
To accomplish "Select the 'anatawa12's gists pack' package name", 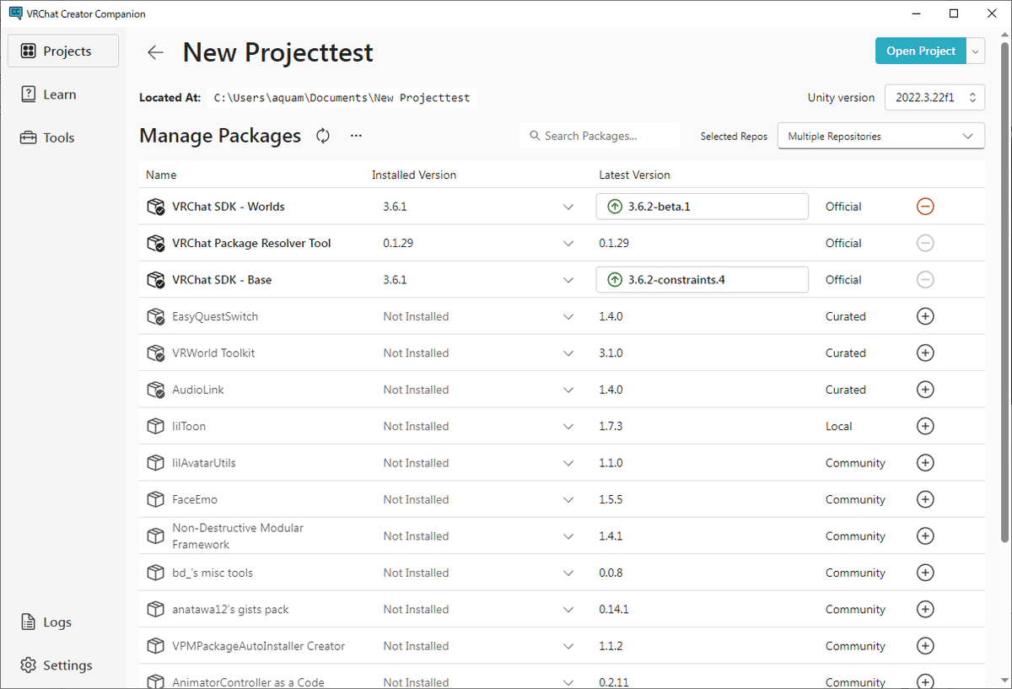I will (230, 610).
